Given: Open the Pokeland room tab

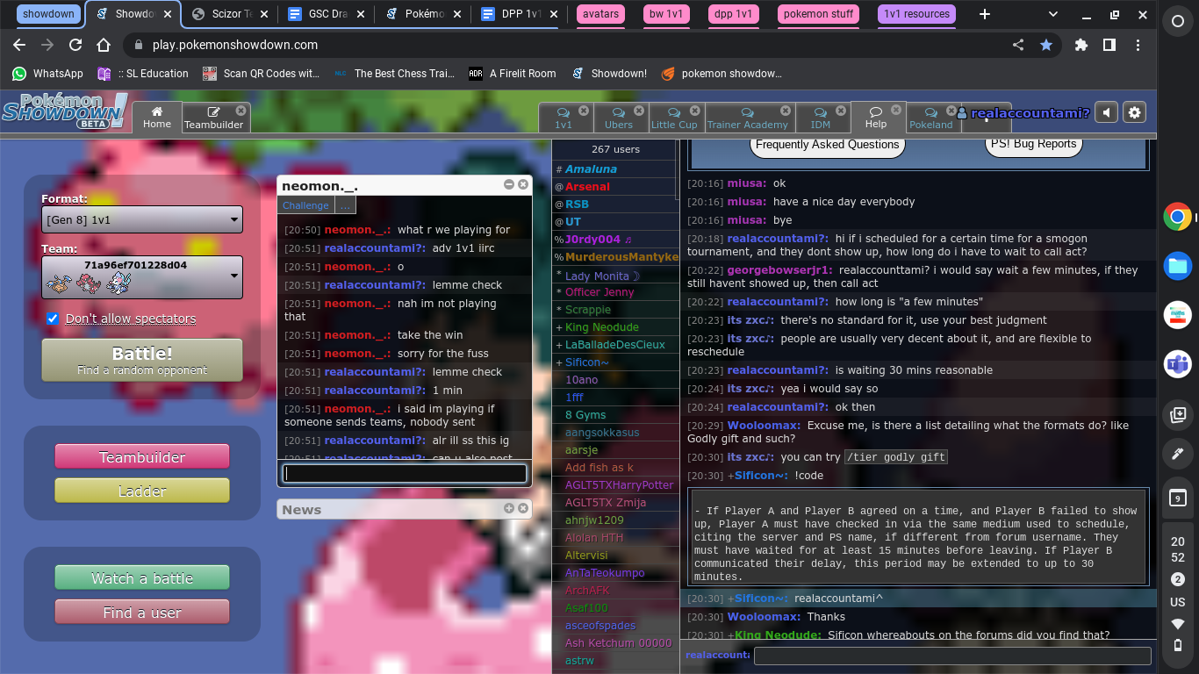Looking at the screenshot, I should pyautogui.click(x=931, y=118).
